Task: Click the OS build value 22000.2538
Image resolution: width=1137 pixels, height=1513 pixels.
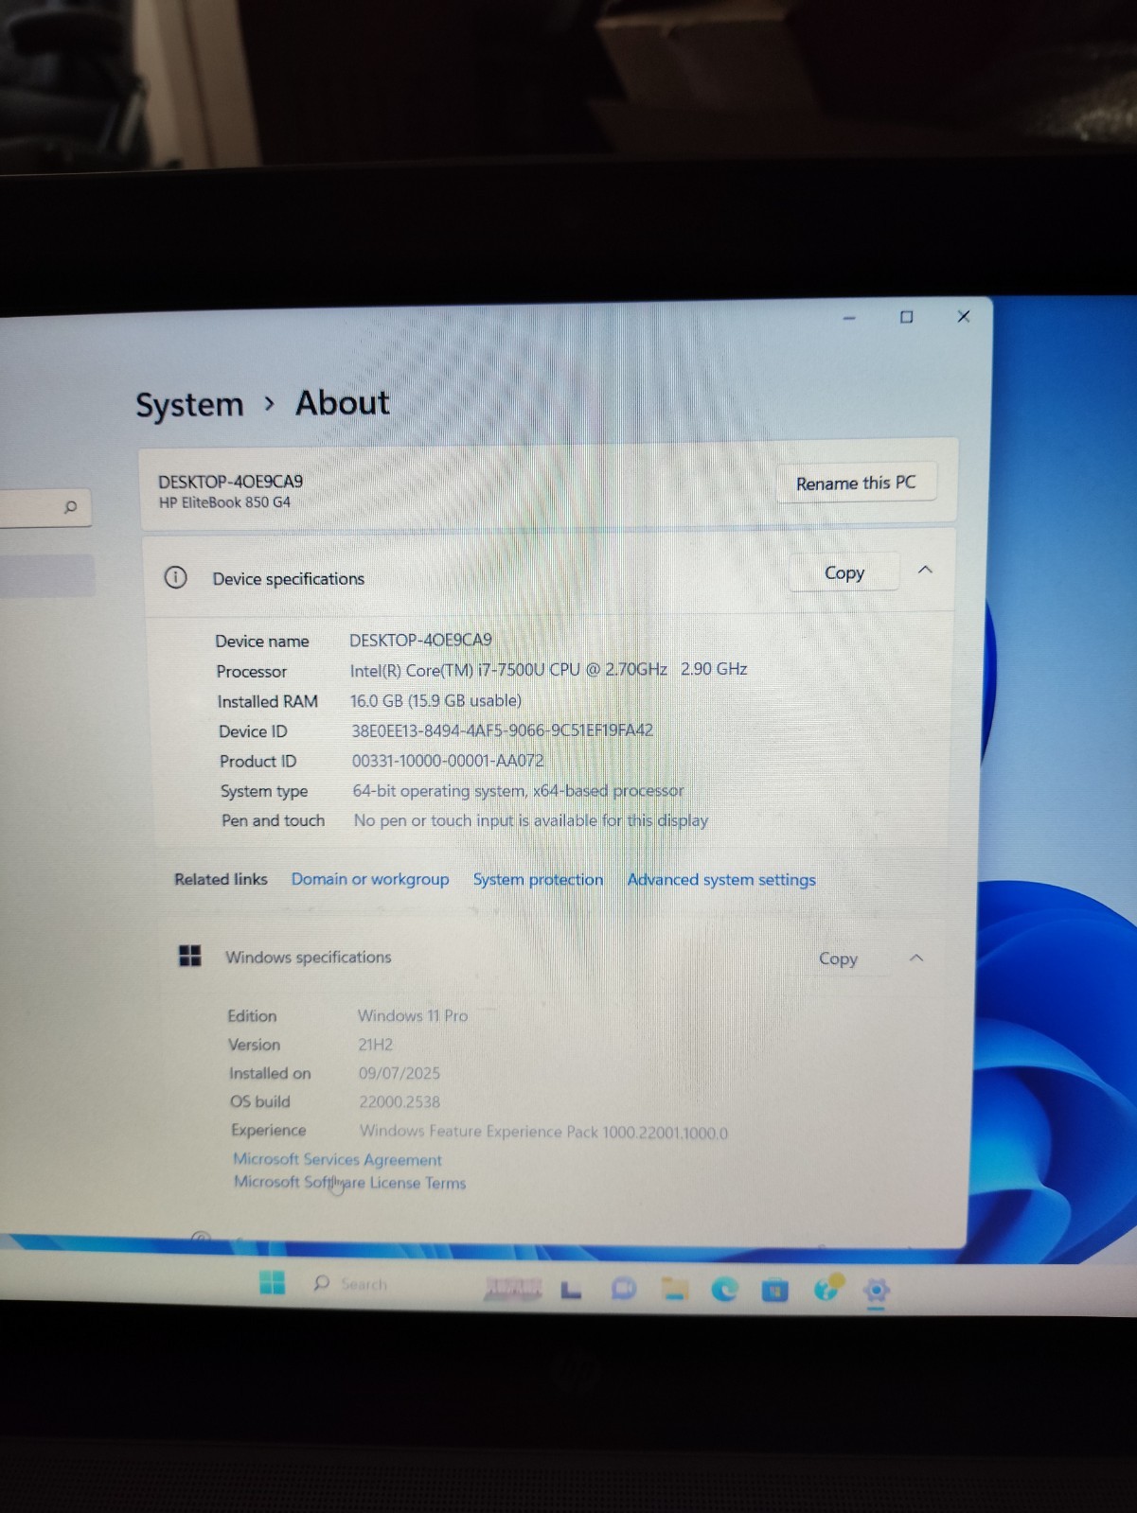Action: coord(400,1101)
